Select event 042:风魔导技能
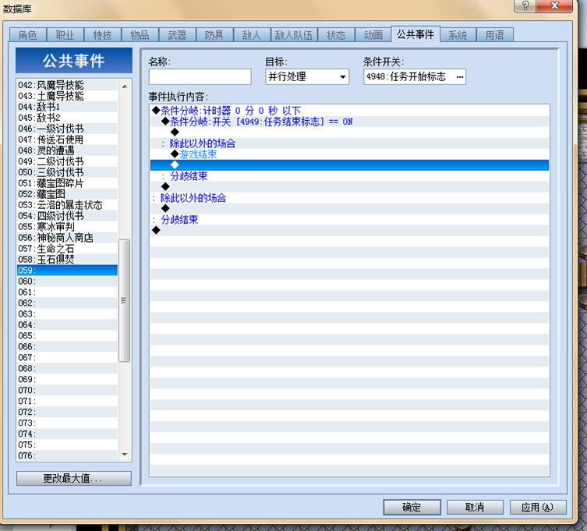 (x=67, y=85)
